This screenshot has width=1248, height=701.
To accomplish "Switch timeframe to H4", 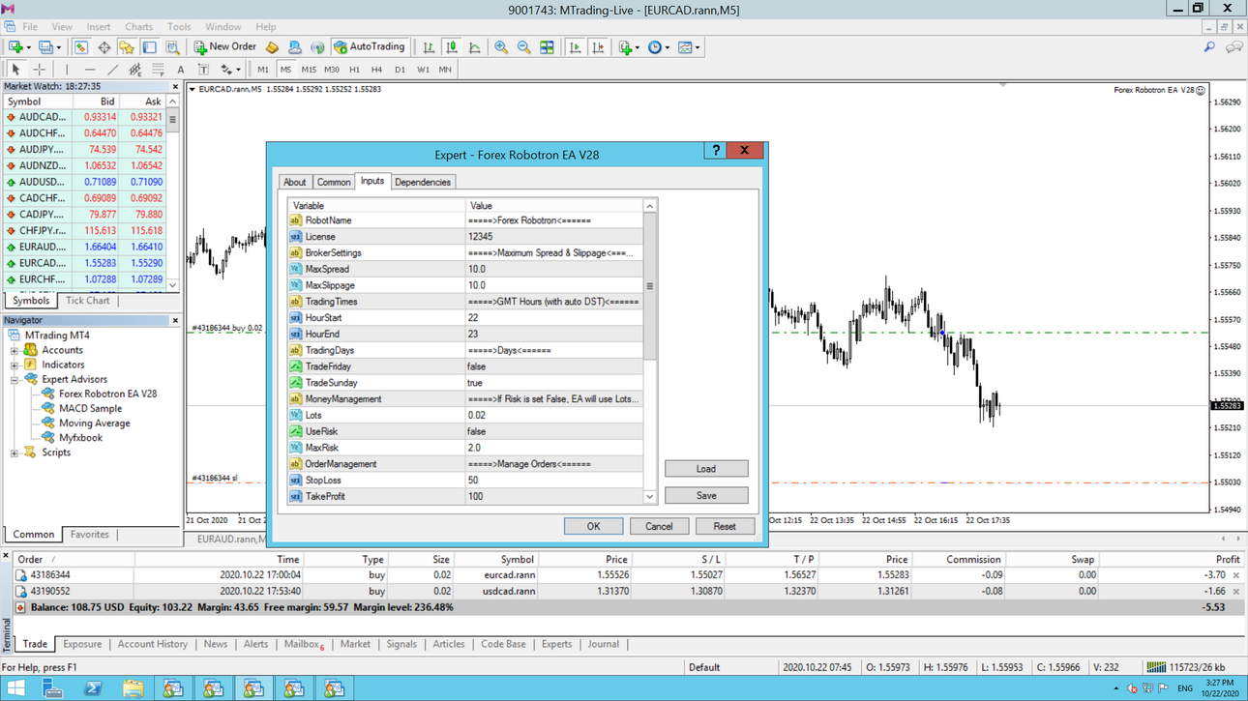I will 376,70.
